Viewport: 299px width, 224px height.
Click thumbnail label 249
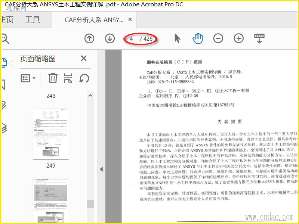[x=51, y=165]
